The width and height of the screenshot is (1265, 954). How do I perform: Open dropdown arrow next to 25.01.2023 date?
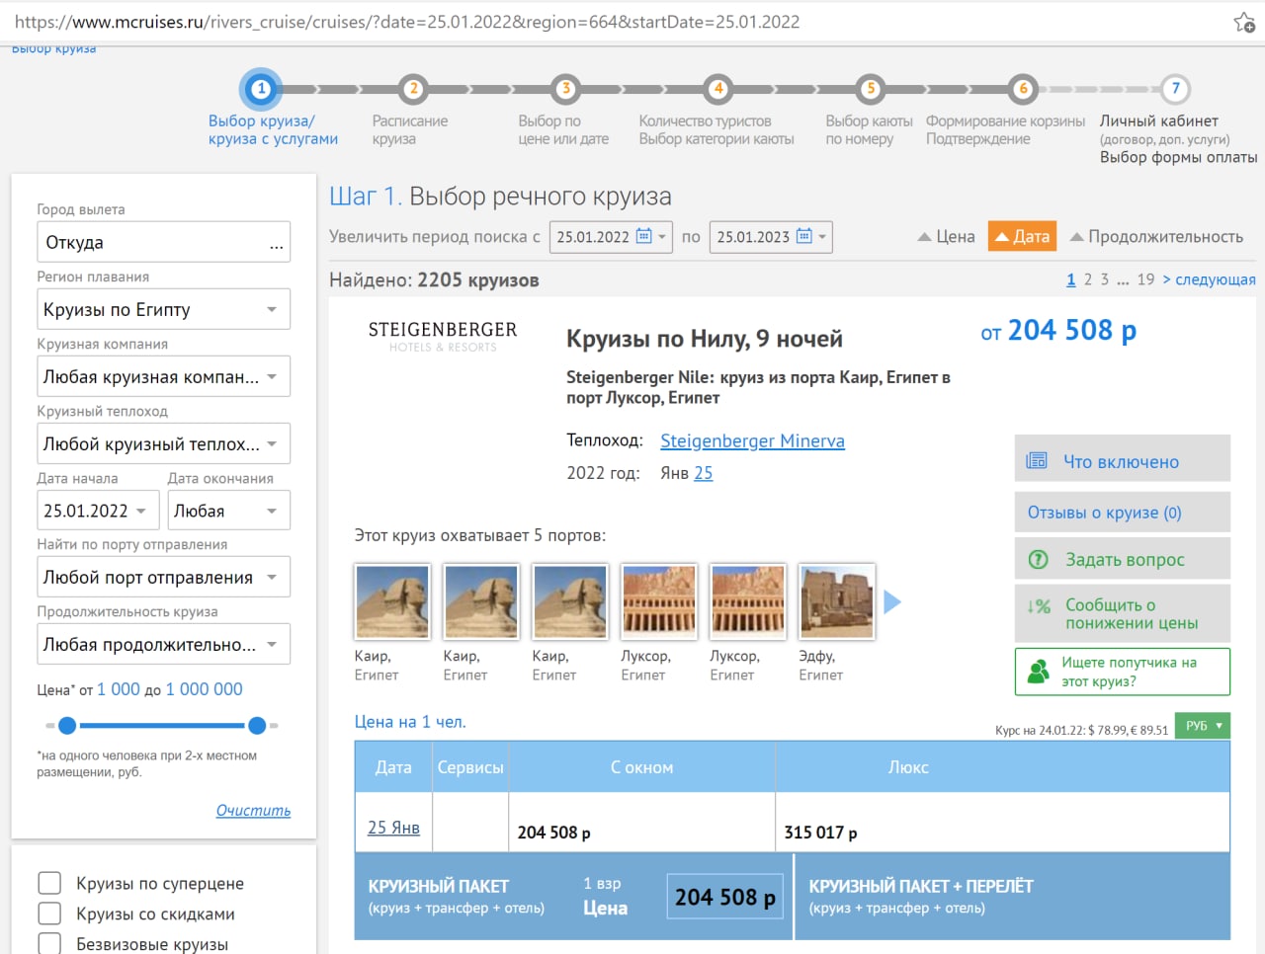click(822, 237)
